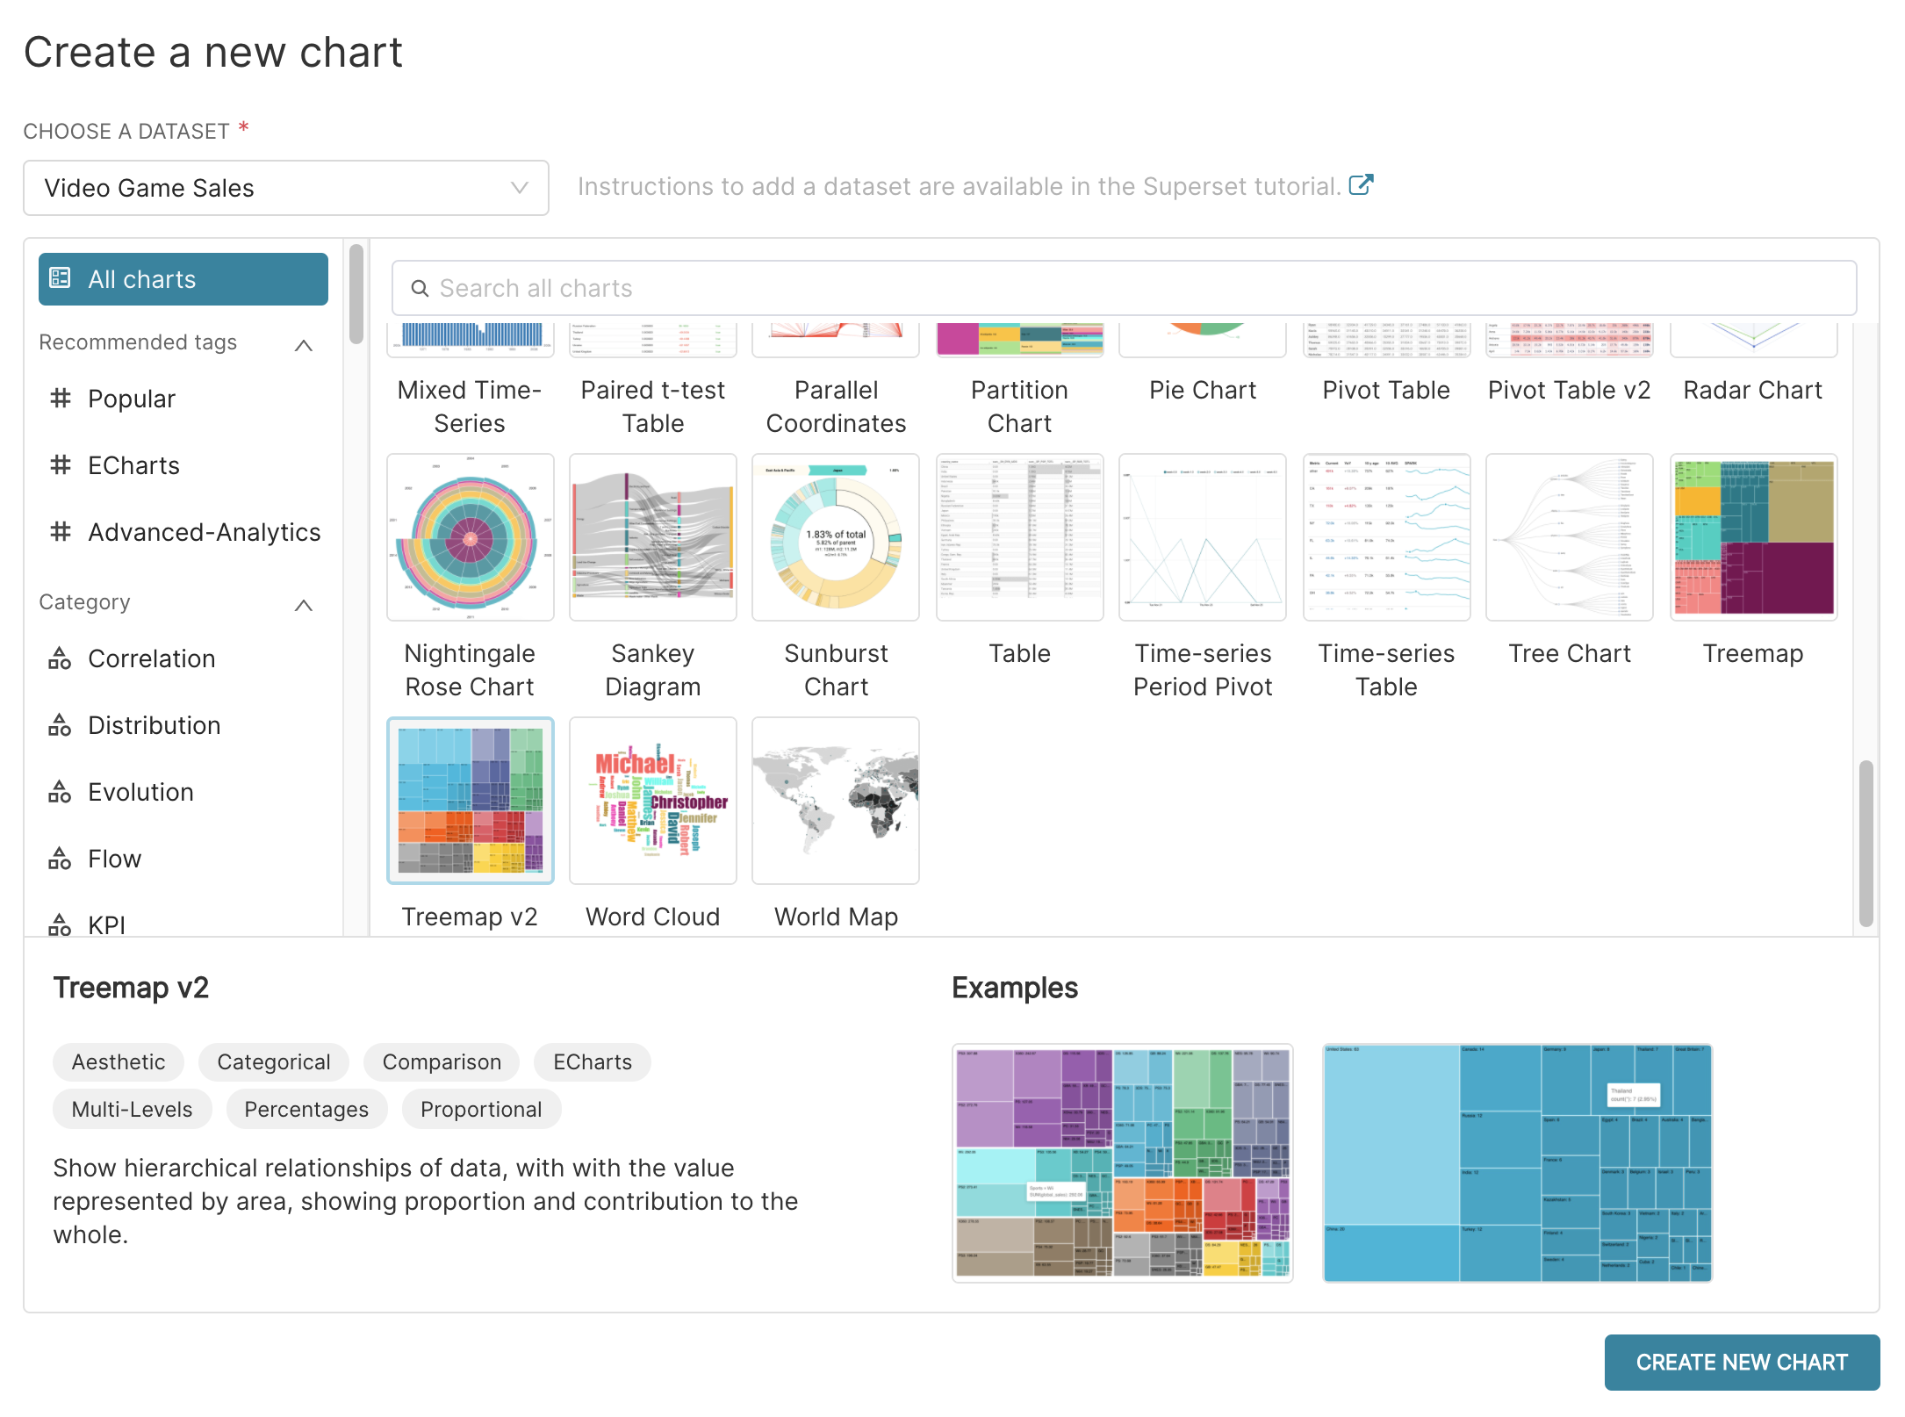The image size is (1905, 1417).
Task: Pick the Nightingale Rose Chart thumbnail
Action: click(x=470, y=537)
